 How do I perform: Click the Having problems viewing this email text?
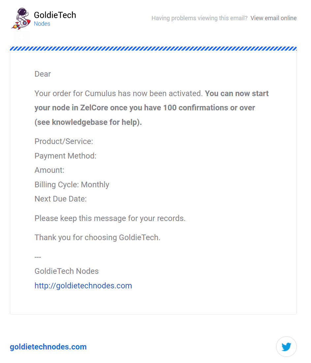pyautogui.click(x=199, y=18)
